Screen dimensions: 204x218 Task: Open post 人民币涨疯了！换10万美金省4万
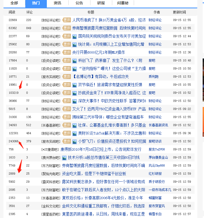[x=109, y=20]
